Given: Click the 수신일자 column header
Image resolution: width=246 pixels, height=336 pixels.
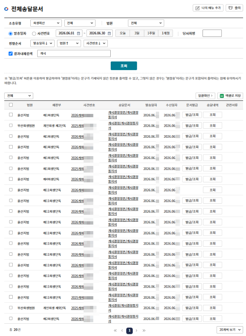Looking at the screenshot, I should click(171, 105).
